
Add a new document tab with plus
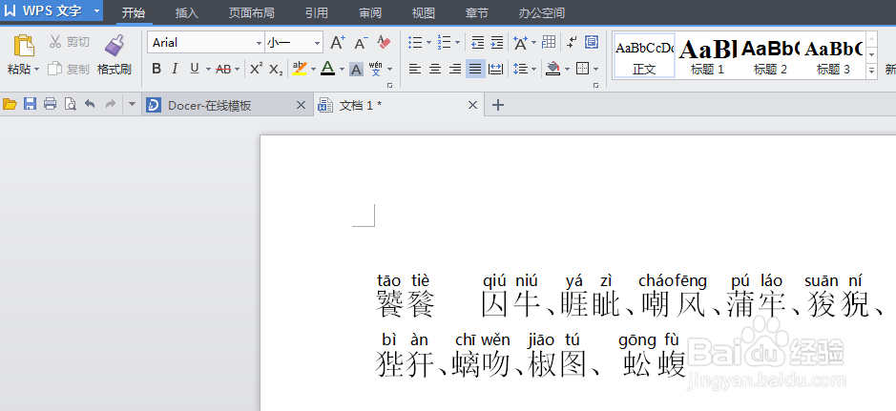coord(498,105)
